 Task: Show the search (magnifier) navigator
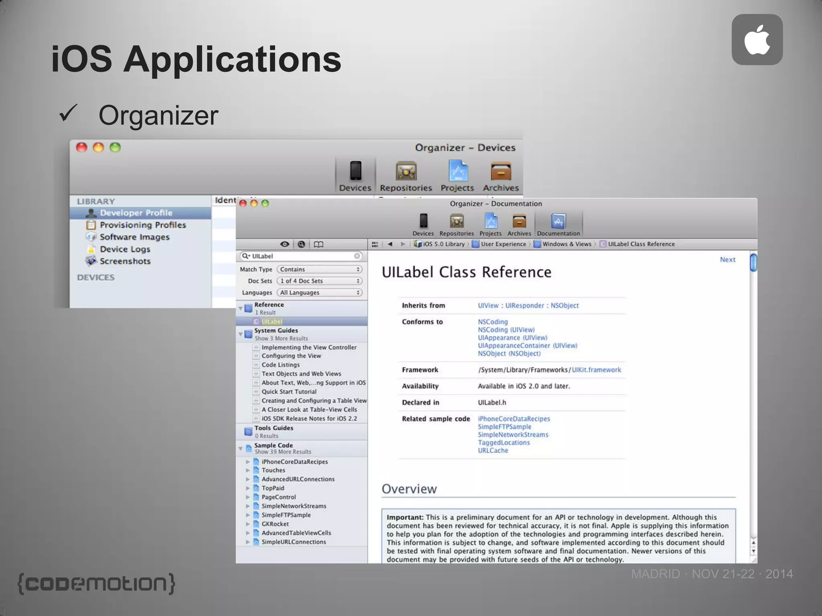pos(301,244)
